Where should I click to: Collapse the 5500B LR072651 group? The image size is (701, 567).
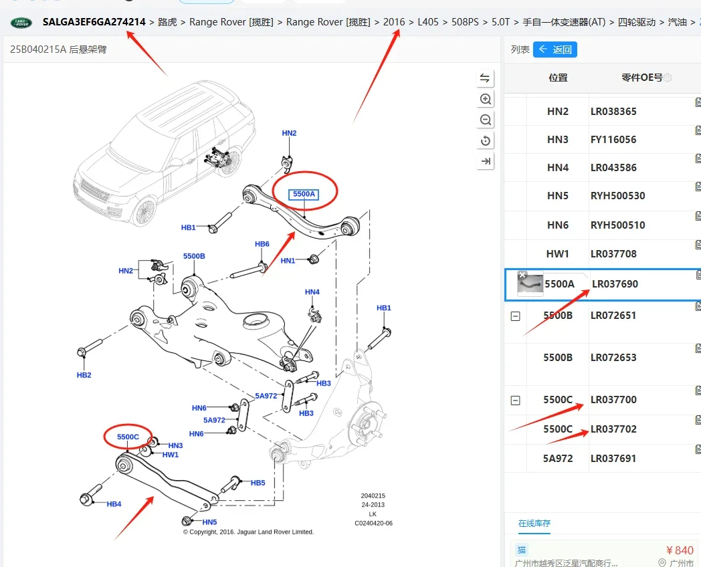tap(516, 316)
